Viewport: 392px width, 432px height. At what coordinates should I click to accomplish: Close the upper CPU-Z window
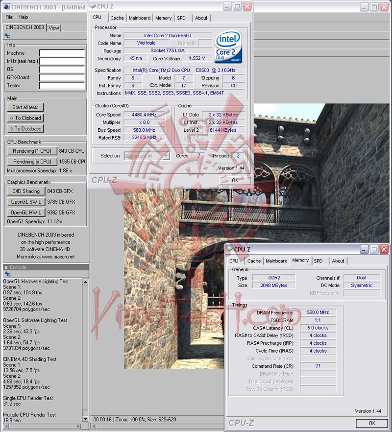(247, 7)
